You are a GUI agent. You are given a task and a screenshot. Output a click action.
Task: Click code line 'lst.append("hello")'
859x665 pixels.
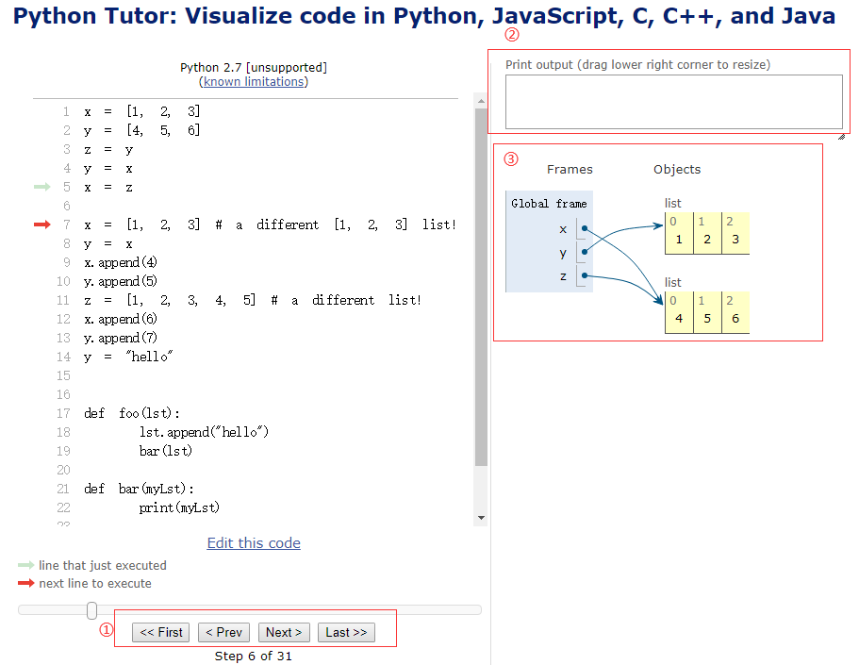[x=204, y=432]
